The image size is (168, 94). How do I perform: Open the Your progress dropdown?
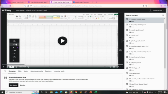click(156, 10)
